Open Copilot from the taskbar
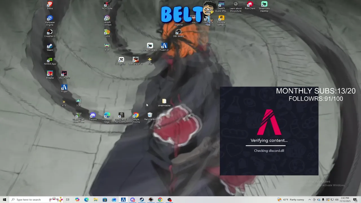Image resolution: width=361 pixels, height=203 pixels. 77,200
